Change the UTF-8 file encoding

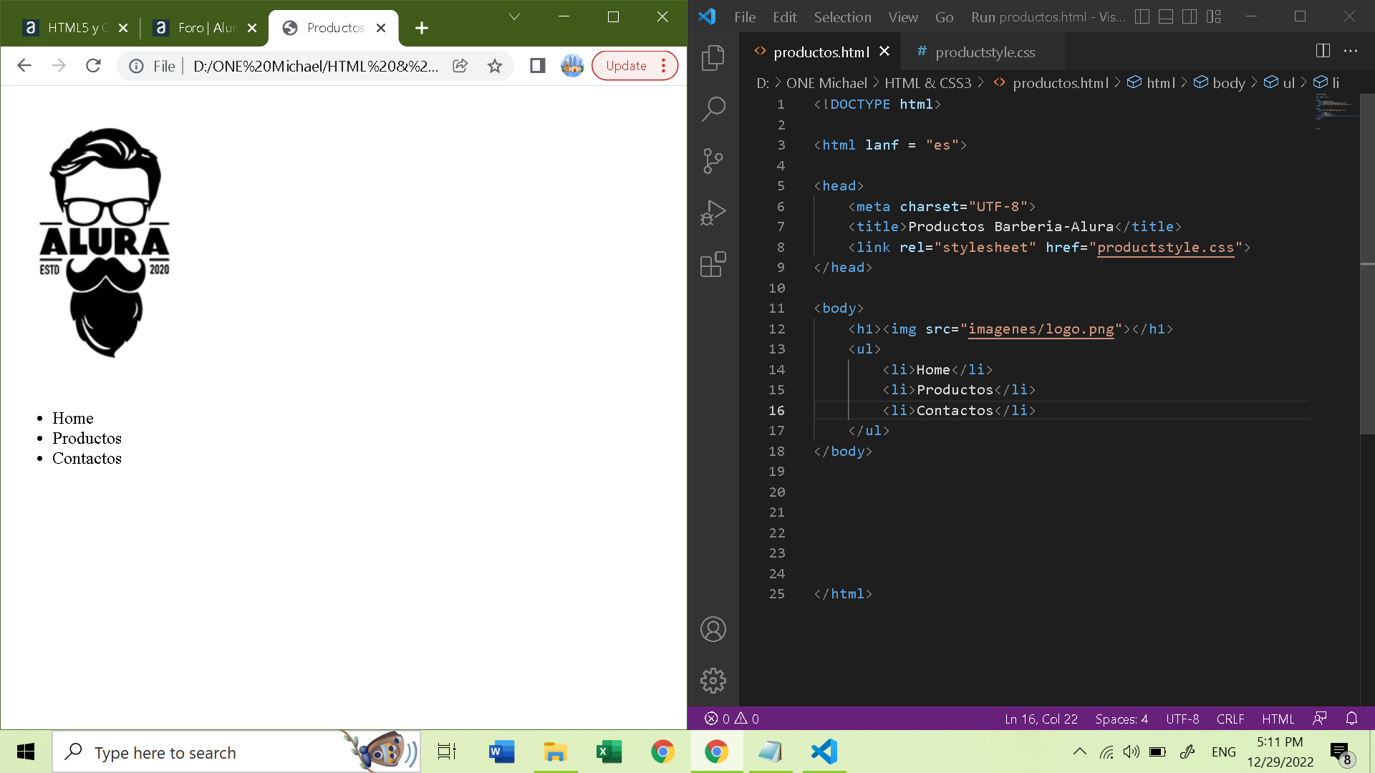coord(1182,719)
